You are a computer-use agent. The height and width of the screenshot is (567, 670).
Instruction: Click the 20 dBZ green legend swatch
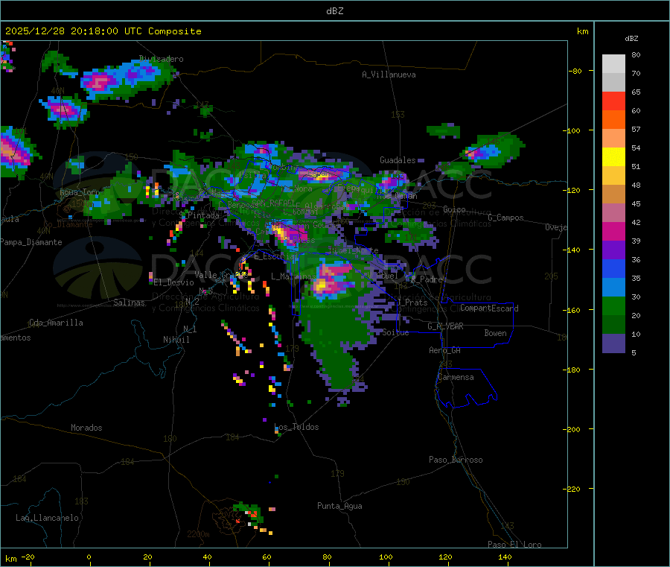click(613, 305)
